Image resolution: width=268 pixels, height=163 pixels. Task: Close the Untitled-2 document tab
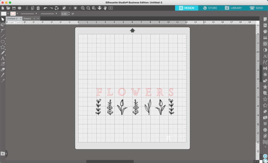21,19
